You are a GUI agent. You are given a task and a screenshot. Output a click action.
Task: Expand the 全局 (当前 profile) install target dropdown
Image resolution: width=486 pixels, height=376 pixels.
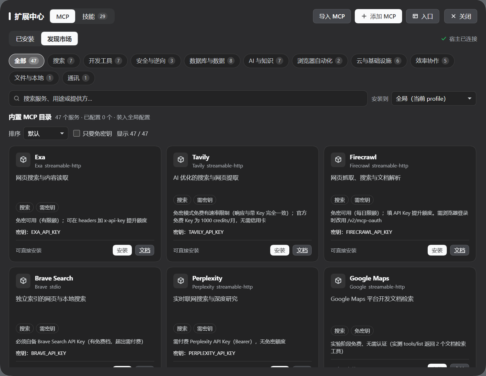[434, 98]
